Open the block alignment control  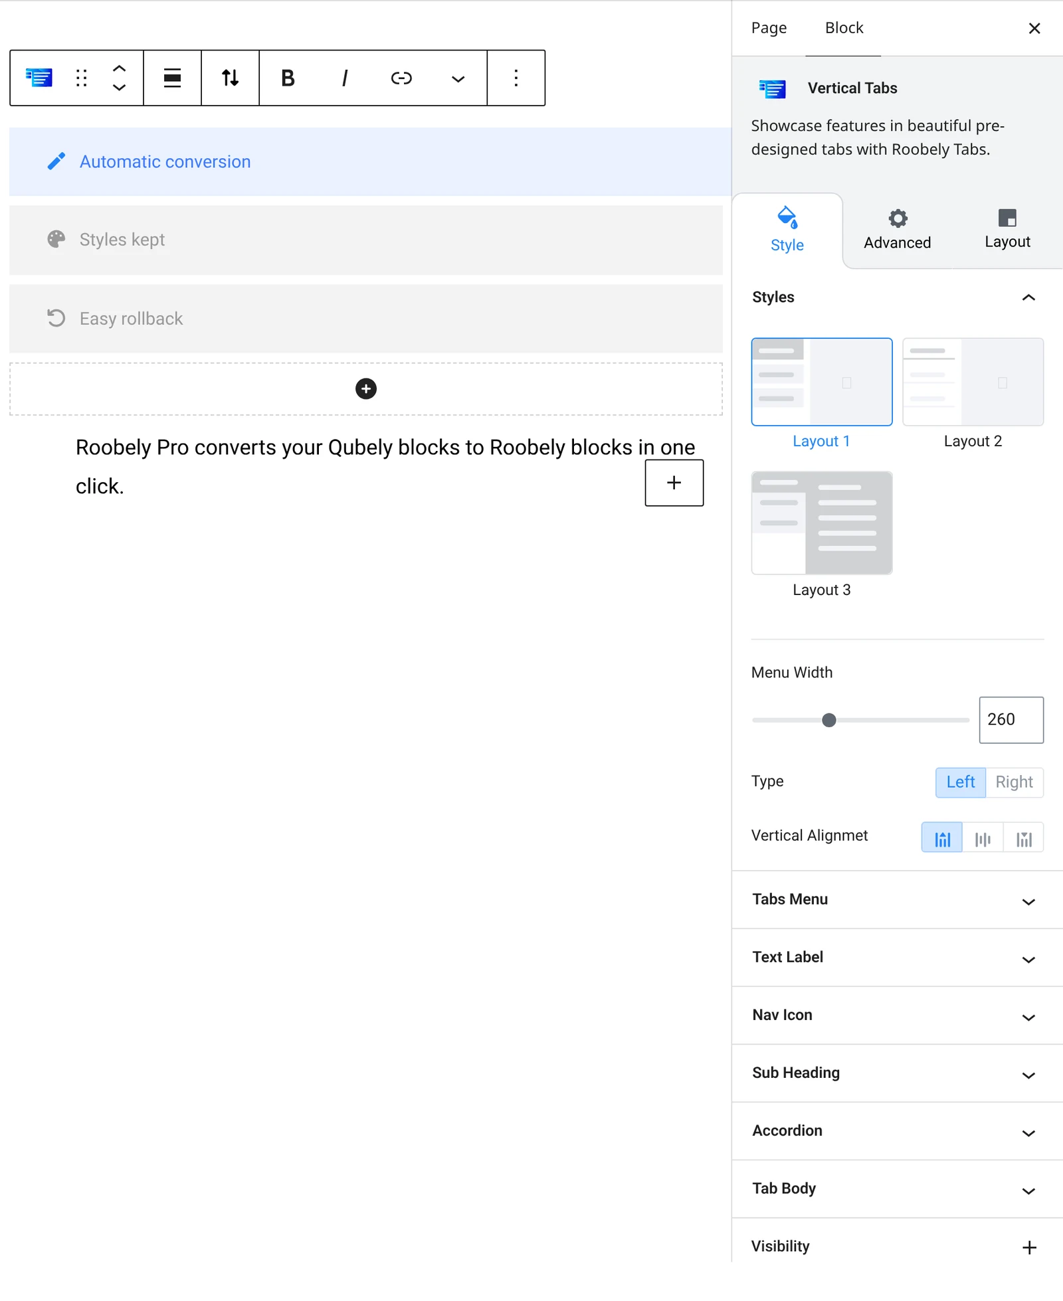click(173, 78)
